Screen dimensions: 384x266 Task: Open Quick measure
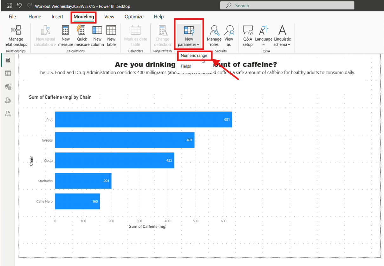[x=81, y=36]
